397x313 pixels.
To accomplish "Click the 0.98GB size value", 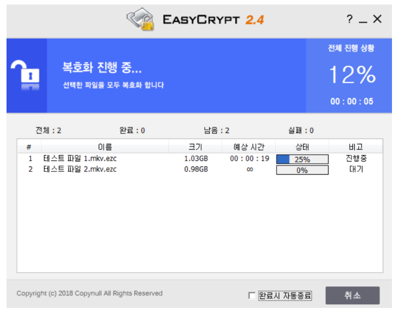I will point(196,169).
